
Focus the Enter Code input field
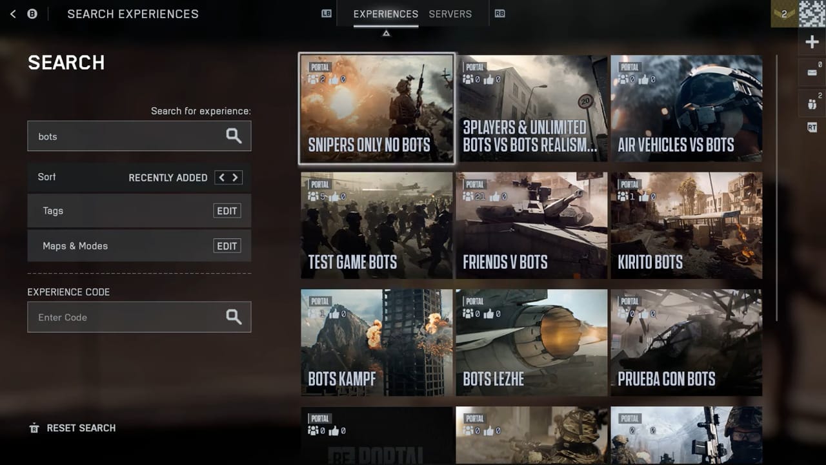point(126,317)
